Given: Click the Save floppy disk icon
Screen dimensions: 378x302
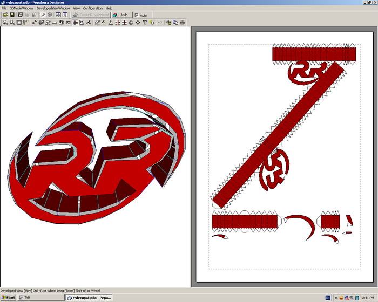Looking at the screenshot, I should [x=12, y=15].
